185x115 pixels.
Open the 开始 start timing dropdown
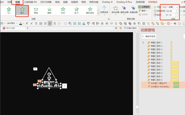pos(170,7)
